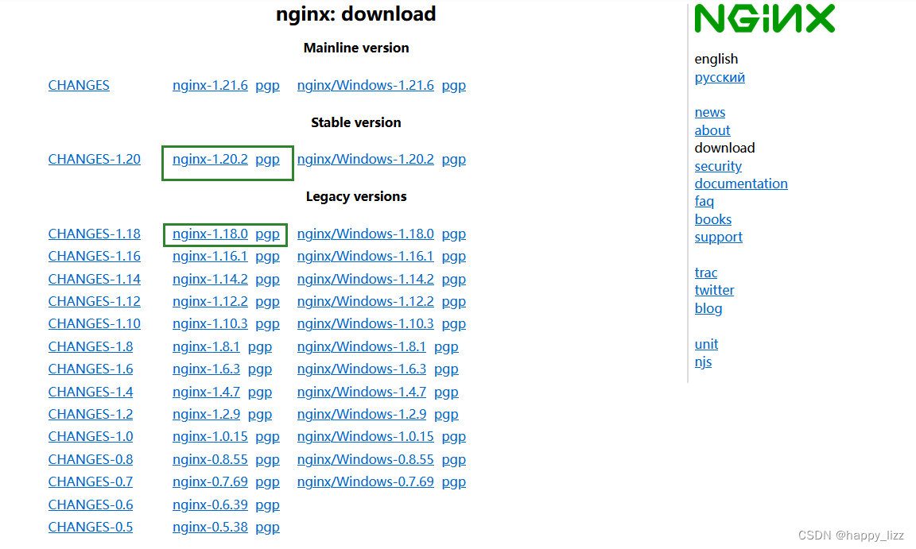Download nginx/Windows-1.8.1
Screen dimensions: 916x549
[x=362, y=346]
